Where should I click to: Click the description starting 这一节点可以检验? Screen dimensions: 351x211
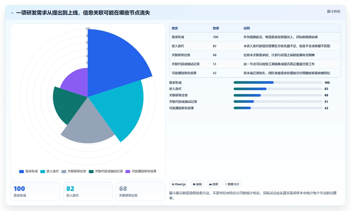coord(279,64)
